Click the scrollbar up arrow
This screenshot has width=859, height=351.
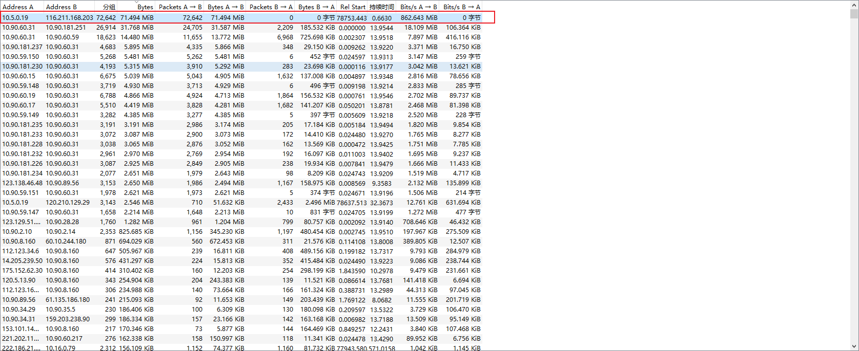(854, 4)
